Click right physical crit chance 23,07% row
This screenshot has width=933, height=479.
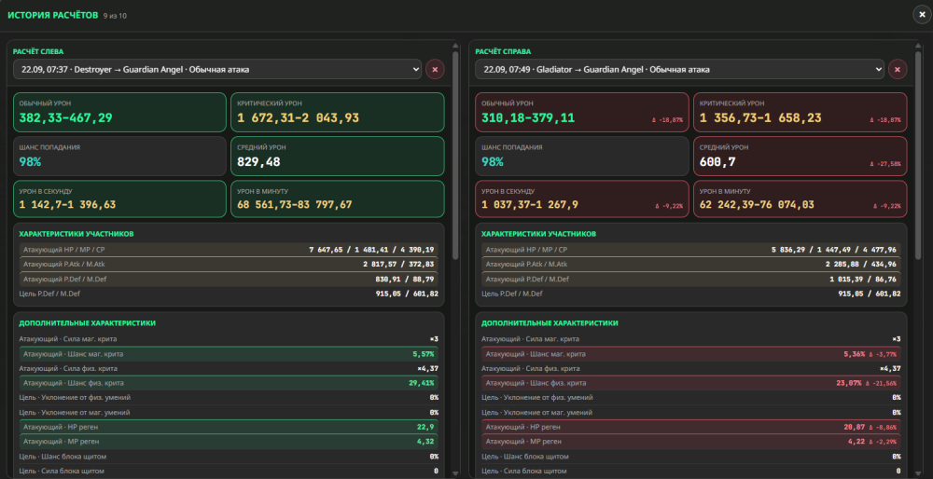click(690, 383)
